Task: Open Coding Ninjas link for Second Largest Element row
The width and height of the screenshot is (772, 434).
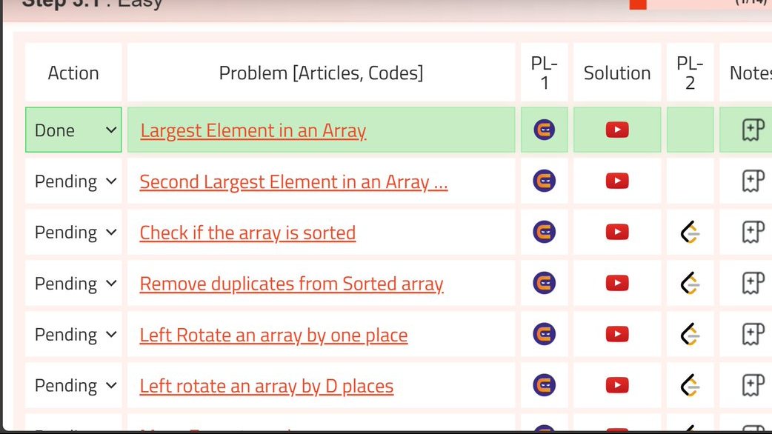Action: pos(544,180)
